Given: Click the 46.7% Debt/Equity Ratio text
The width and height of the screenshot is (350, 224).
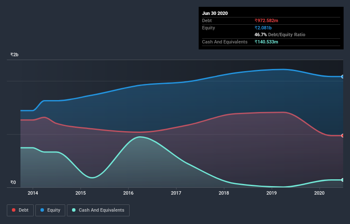Looking at the screenshot, I should point(280,34).
